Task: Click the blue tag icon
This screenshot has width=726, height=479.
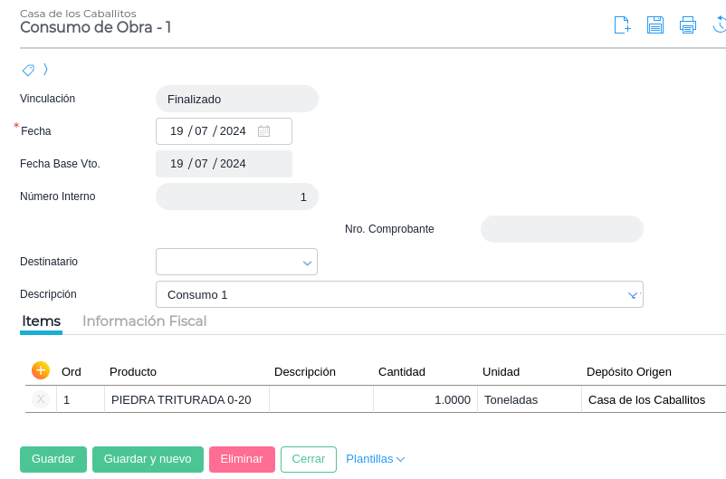Action: [28, 70]
